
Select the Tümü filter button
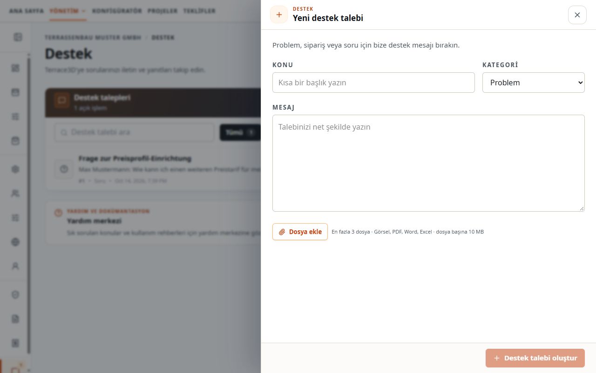pos(240,132)
